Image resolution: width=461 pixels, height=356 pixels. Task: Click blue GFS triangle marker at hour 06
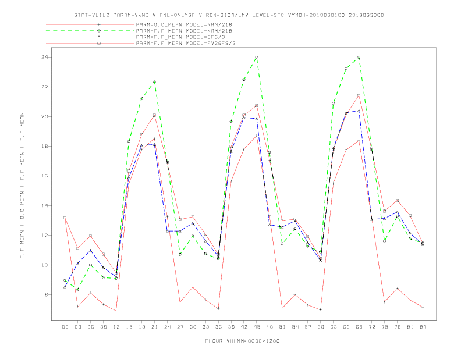coord(91,250)
